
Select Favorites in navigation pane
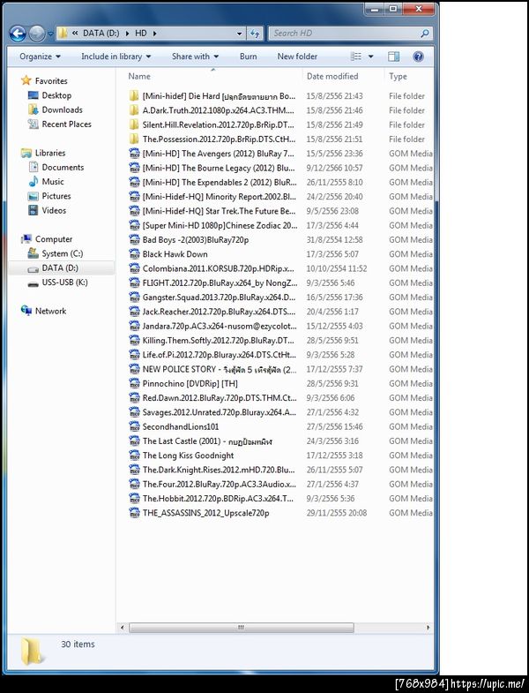(51, 81)
